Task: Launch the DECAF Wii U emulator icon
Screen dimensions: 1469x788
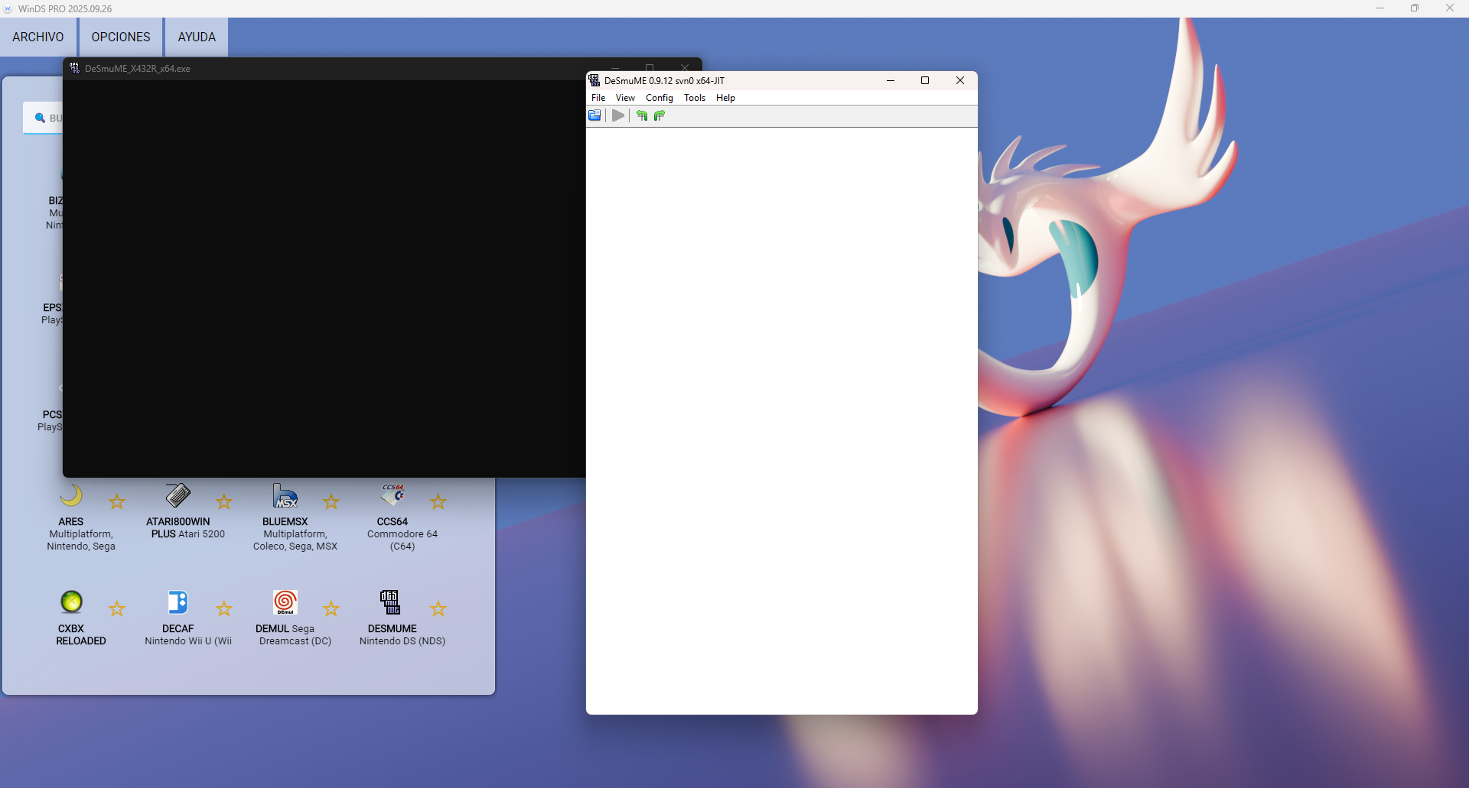Action: 178,602
